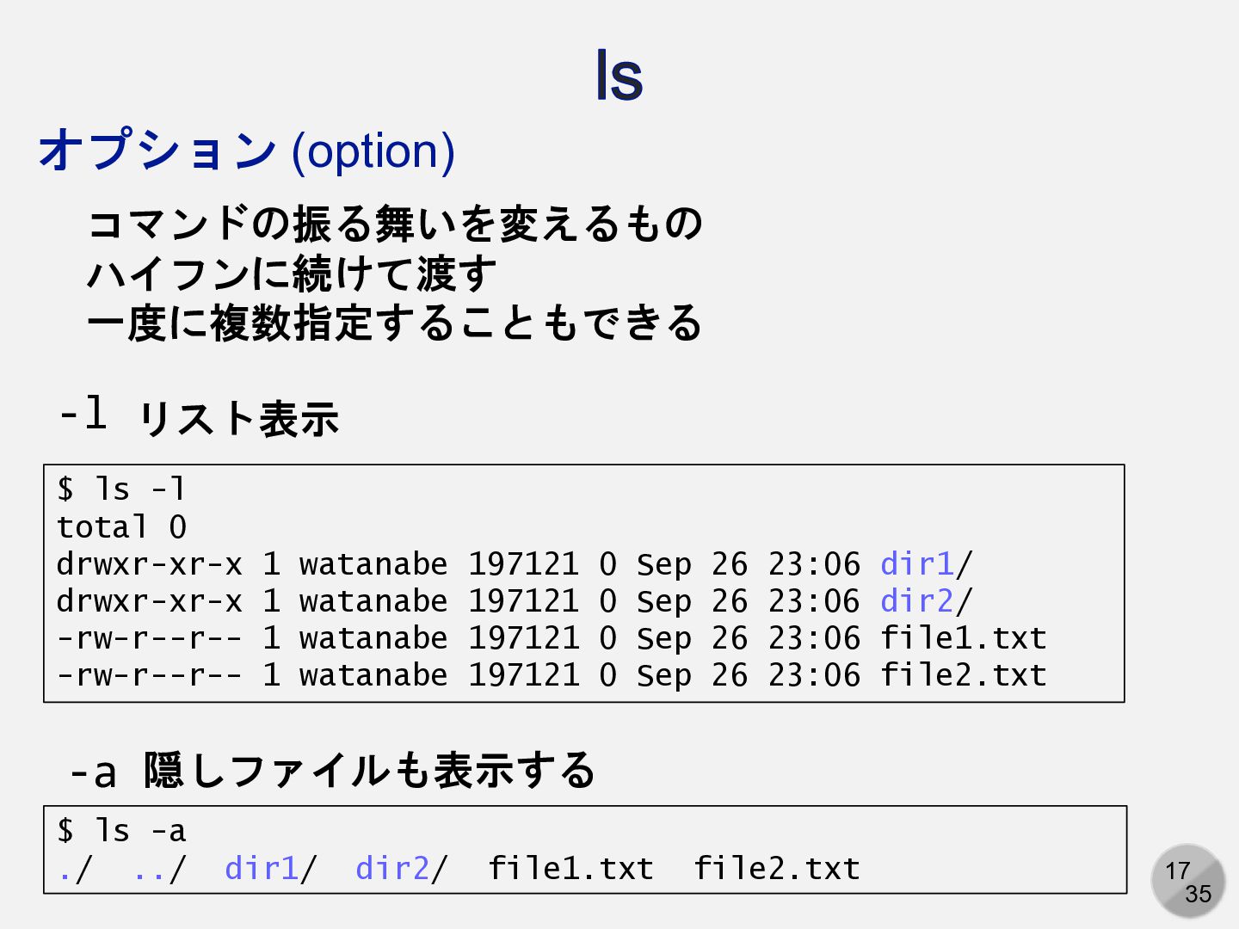Click the "-l リスト表示" label
Image resolution: width=1239 pixels, height=929 pixels.
[x=199, y=416]
